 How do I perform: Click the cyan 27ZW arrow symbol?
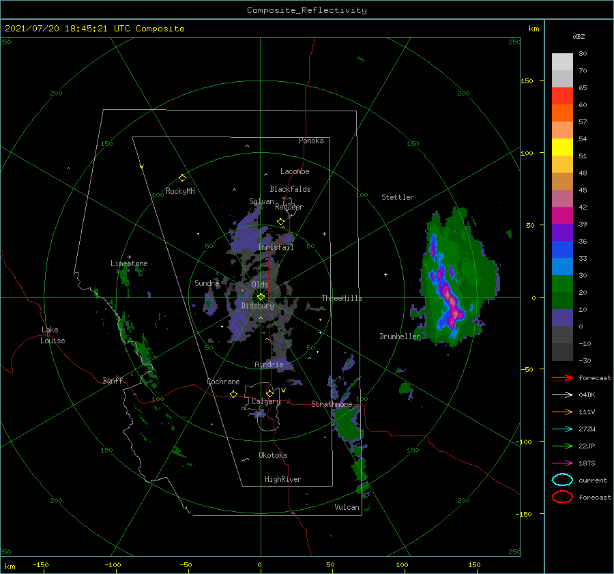click(562, 429)
